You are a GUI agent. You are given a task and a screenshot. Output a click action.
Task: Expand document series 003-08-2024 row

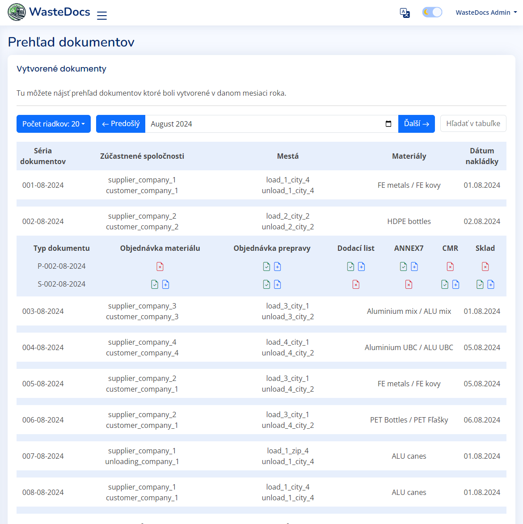pos(261,311)
